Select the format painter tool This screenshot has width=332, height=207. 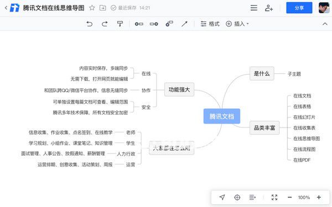coord(120,24)
